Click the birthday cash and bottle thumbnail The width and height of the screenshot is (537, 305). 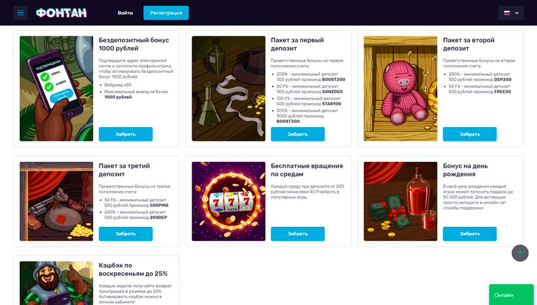coord(400,201)
